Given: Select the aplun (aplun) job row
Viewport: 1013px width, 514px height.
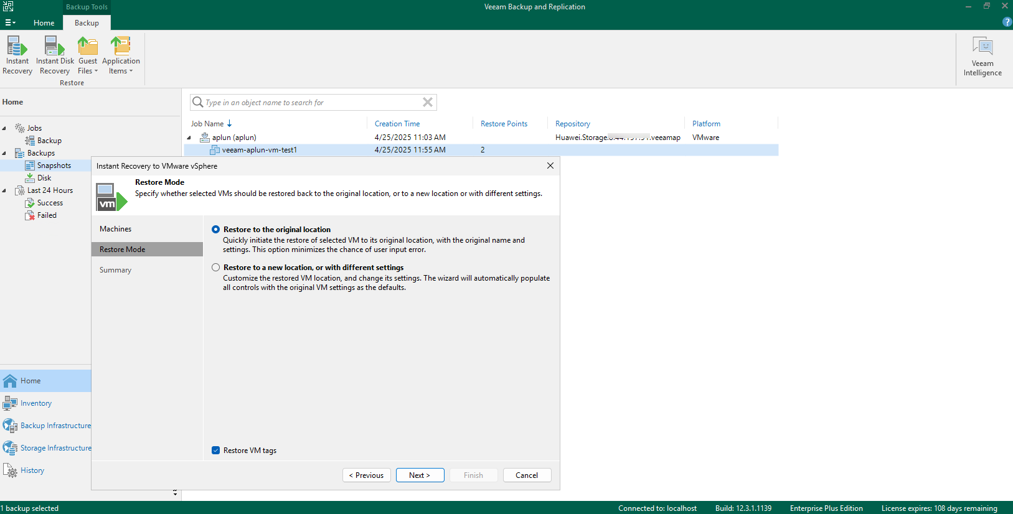Looking at the screenshot, I should pyautogui.click(x=481, y=138).
